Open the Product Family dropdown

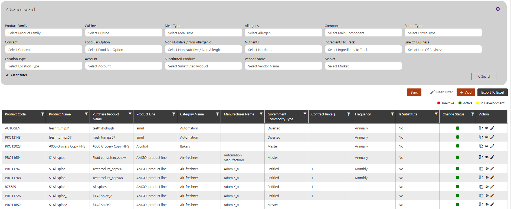pyautogui.click(x=44, y=33)
